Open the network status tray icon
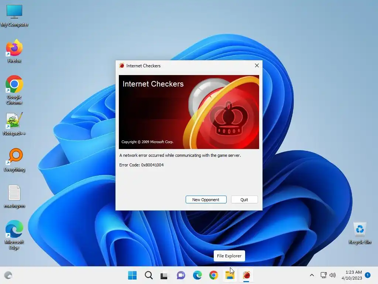This screenshot has width=378, height=284. [323, 275]
